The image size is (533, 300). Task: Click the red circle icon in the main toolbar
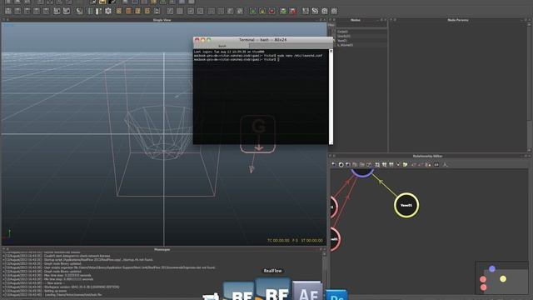272,11
